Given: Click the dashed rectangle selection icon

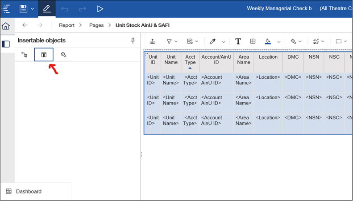Looking at the screenshot, I should pos(338,41).
